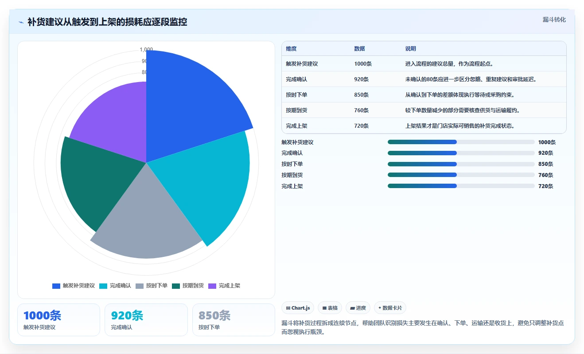This screenshot has width=584, height=354.
Task: Open the 850条 按时下单 data card
Action: tap(234, 320)
